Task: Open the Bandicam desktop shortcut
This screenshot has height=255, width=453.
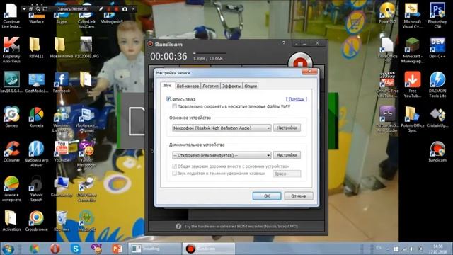Action: [x=437, y=152]
